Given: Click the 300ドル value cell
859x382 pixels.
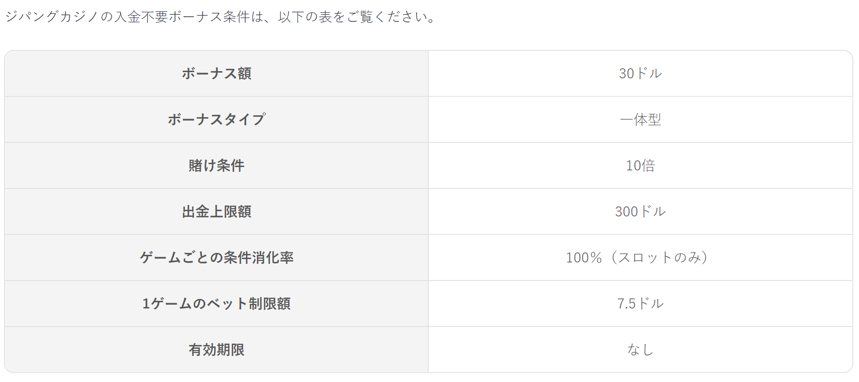Looking at the screenshot, I should [x=641, y=212].
